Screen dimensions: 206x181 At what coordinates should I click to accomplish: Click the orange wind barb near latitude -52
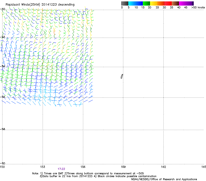point(54,32)
